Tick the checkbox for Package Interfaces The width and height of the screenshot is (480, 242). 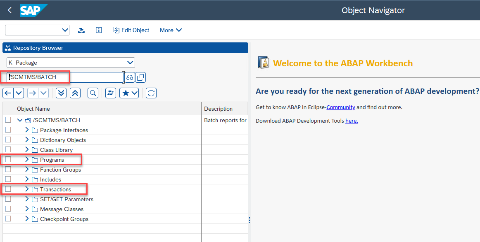tap(8, 130)
